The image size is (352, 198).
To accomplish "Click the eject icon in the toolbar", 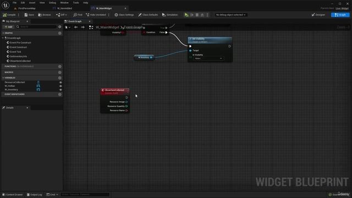I will coord(202,15).
